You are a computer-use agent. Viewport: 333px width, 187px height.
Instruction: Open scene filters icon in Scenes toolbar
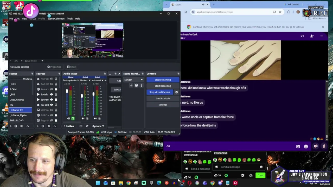click(22, 126)
